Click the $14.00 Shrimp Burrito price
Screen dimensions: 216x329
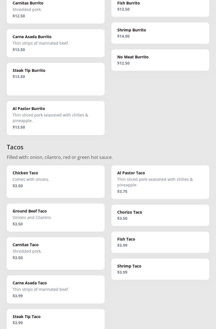click(123, 36)
